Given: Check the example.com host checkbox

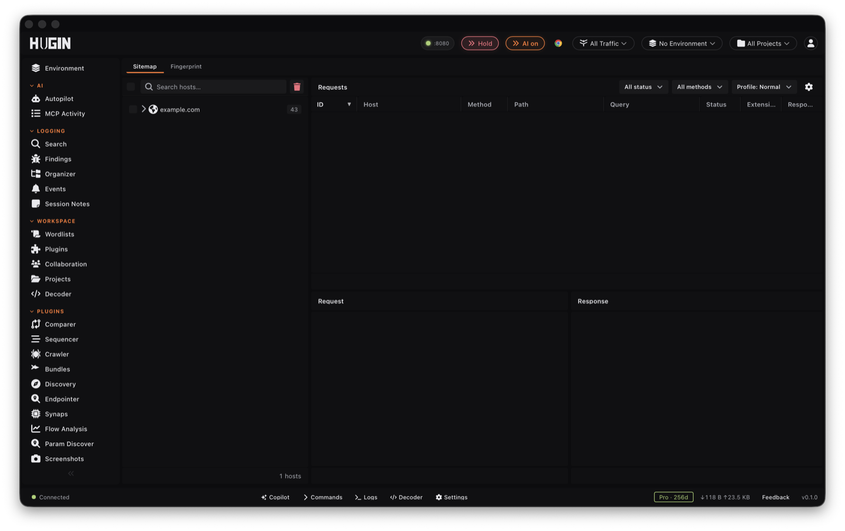Looking at the screenshot, I should [133, 110].
